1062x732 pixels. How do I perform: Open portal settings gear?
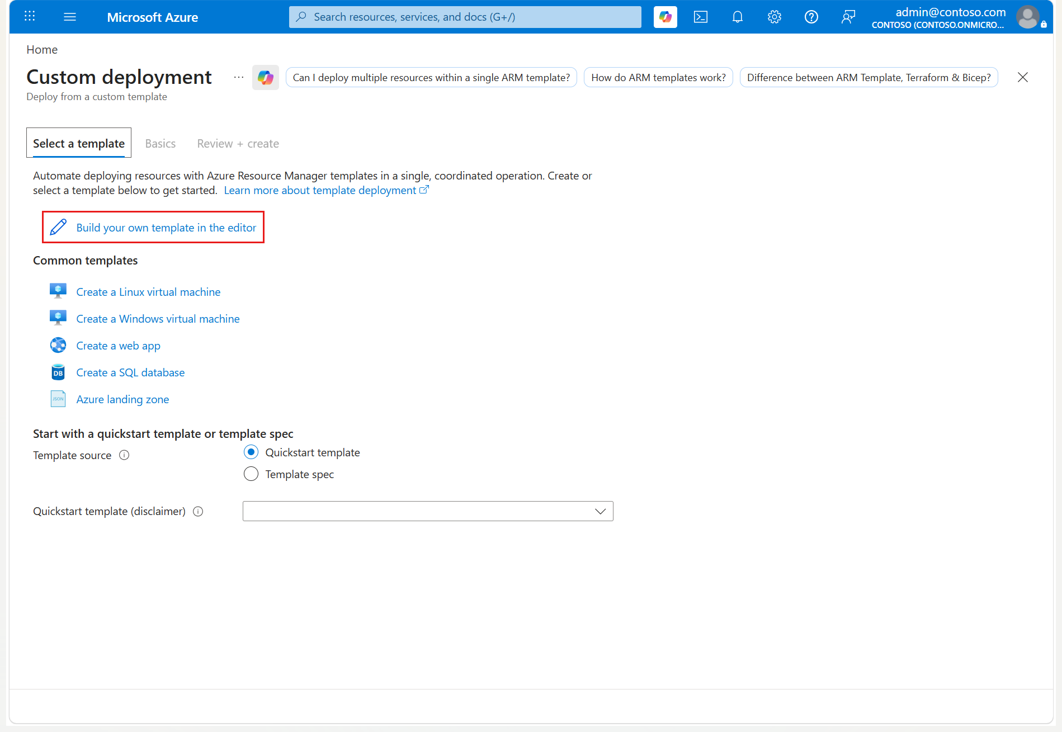(x=775, y=17)
